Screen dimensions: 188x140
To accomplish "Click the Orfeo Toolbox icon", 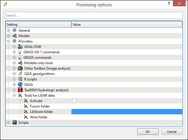I will [20, 68].
